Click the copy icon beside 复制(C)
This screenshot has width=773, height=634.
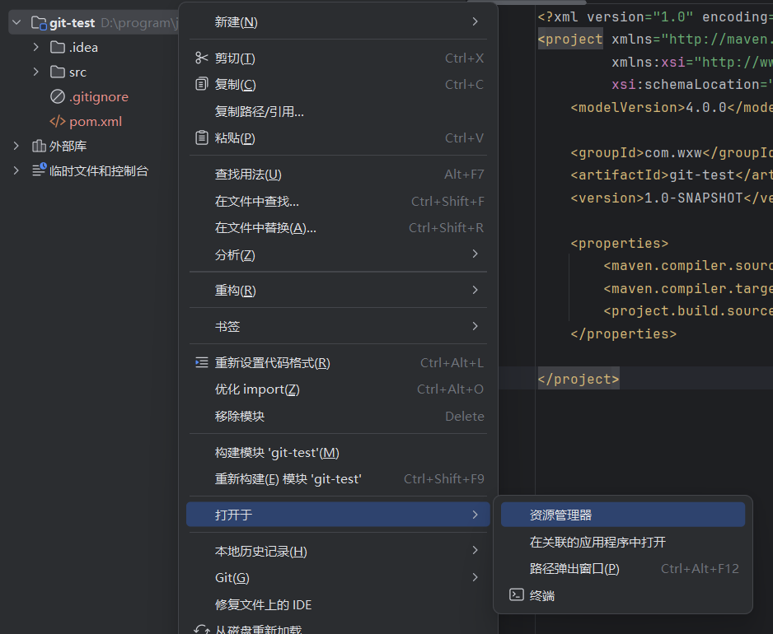coord(201,84)
